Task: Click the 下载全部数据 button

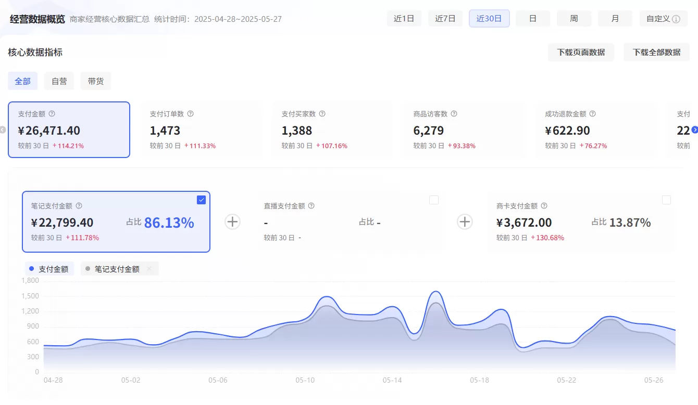Action: (x=656, y=52)
